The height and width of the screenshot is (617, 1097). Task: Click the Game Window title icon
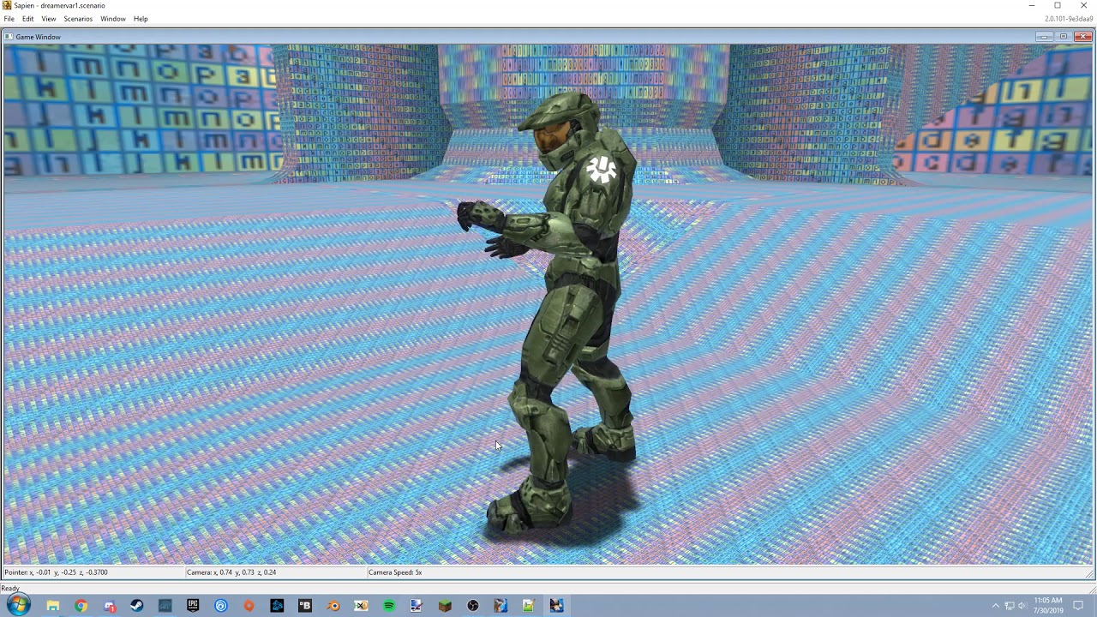point(9,37)
